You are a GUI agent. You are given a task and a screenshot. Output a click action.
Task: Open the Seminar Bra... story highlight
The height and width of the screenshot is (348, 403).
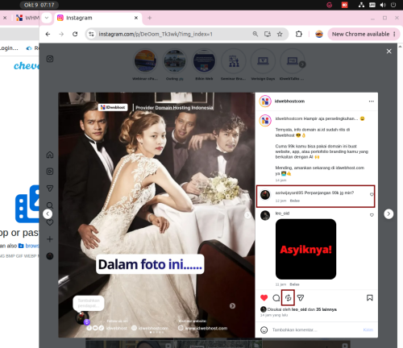pyautogui.click(x=234, y=61)
